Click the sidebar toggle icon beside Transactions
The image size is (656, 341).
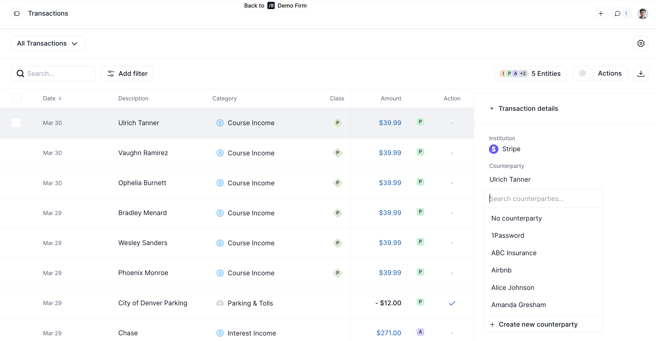point(17,14)
